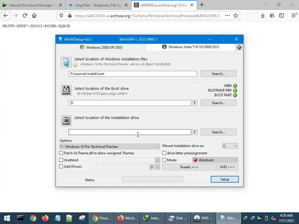The height and width of the screenshot is (224, 299).
Task: Launch pinned Chrome from the taskbar
Action: pos(33,218)
